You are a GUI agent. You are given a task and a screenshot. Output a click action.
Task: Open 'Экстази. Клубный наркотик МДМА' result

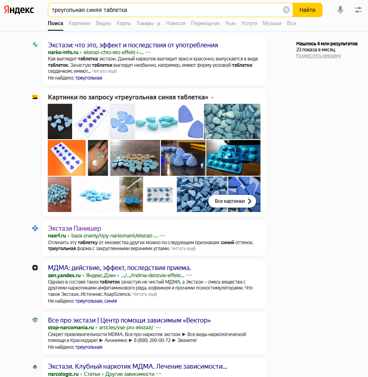(137, 366)
